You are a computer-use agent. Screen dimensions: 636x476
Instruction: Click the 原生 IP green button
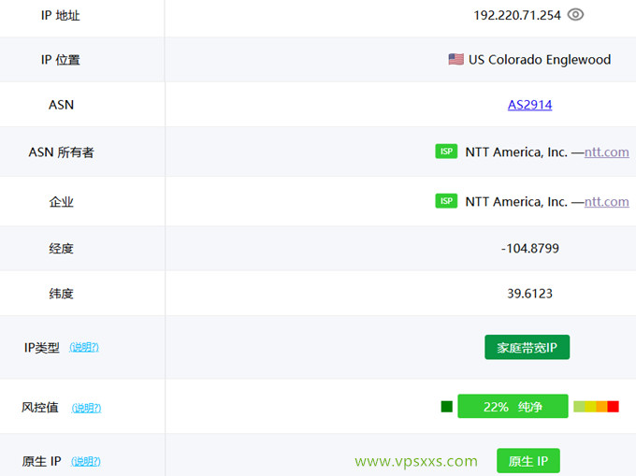click(528, 461)
